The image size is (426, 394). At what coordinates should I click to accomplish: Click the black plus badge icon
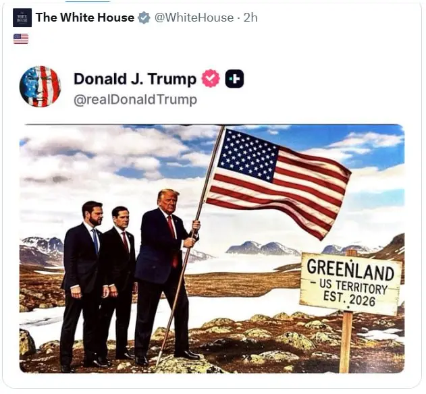click(234, 79)
